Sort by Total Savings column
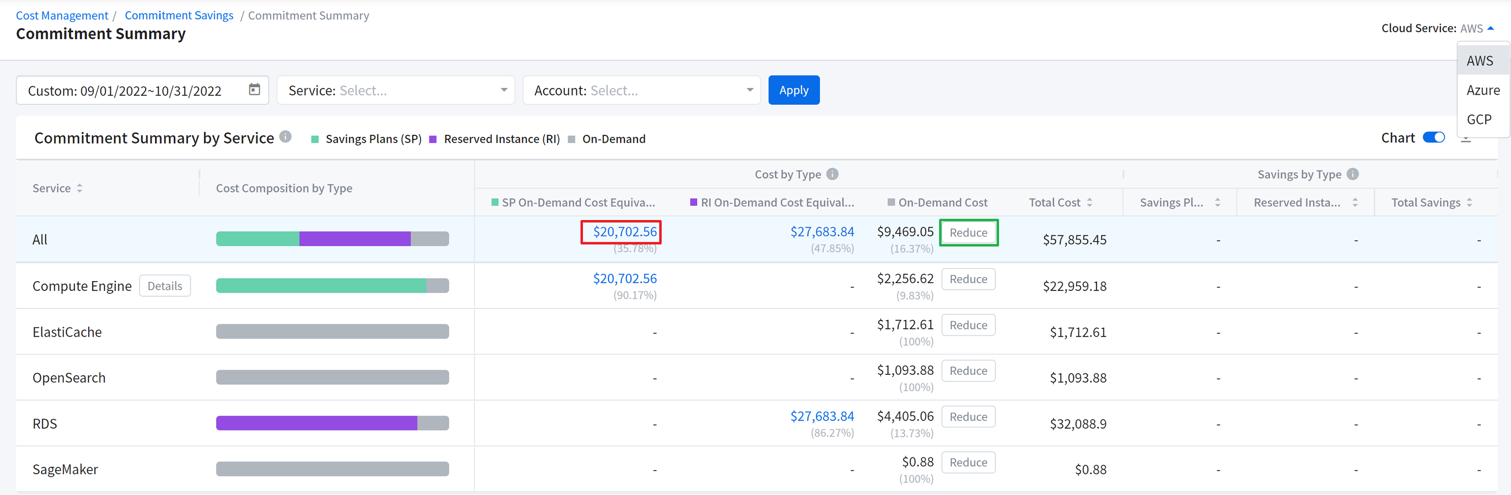Viewport: 1511px width, 495px height. (1469, 203)
